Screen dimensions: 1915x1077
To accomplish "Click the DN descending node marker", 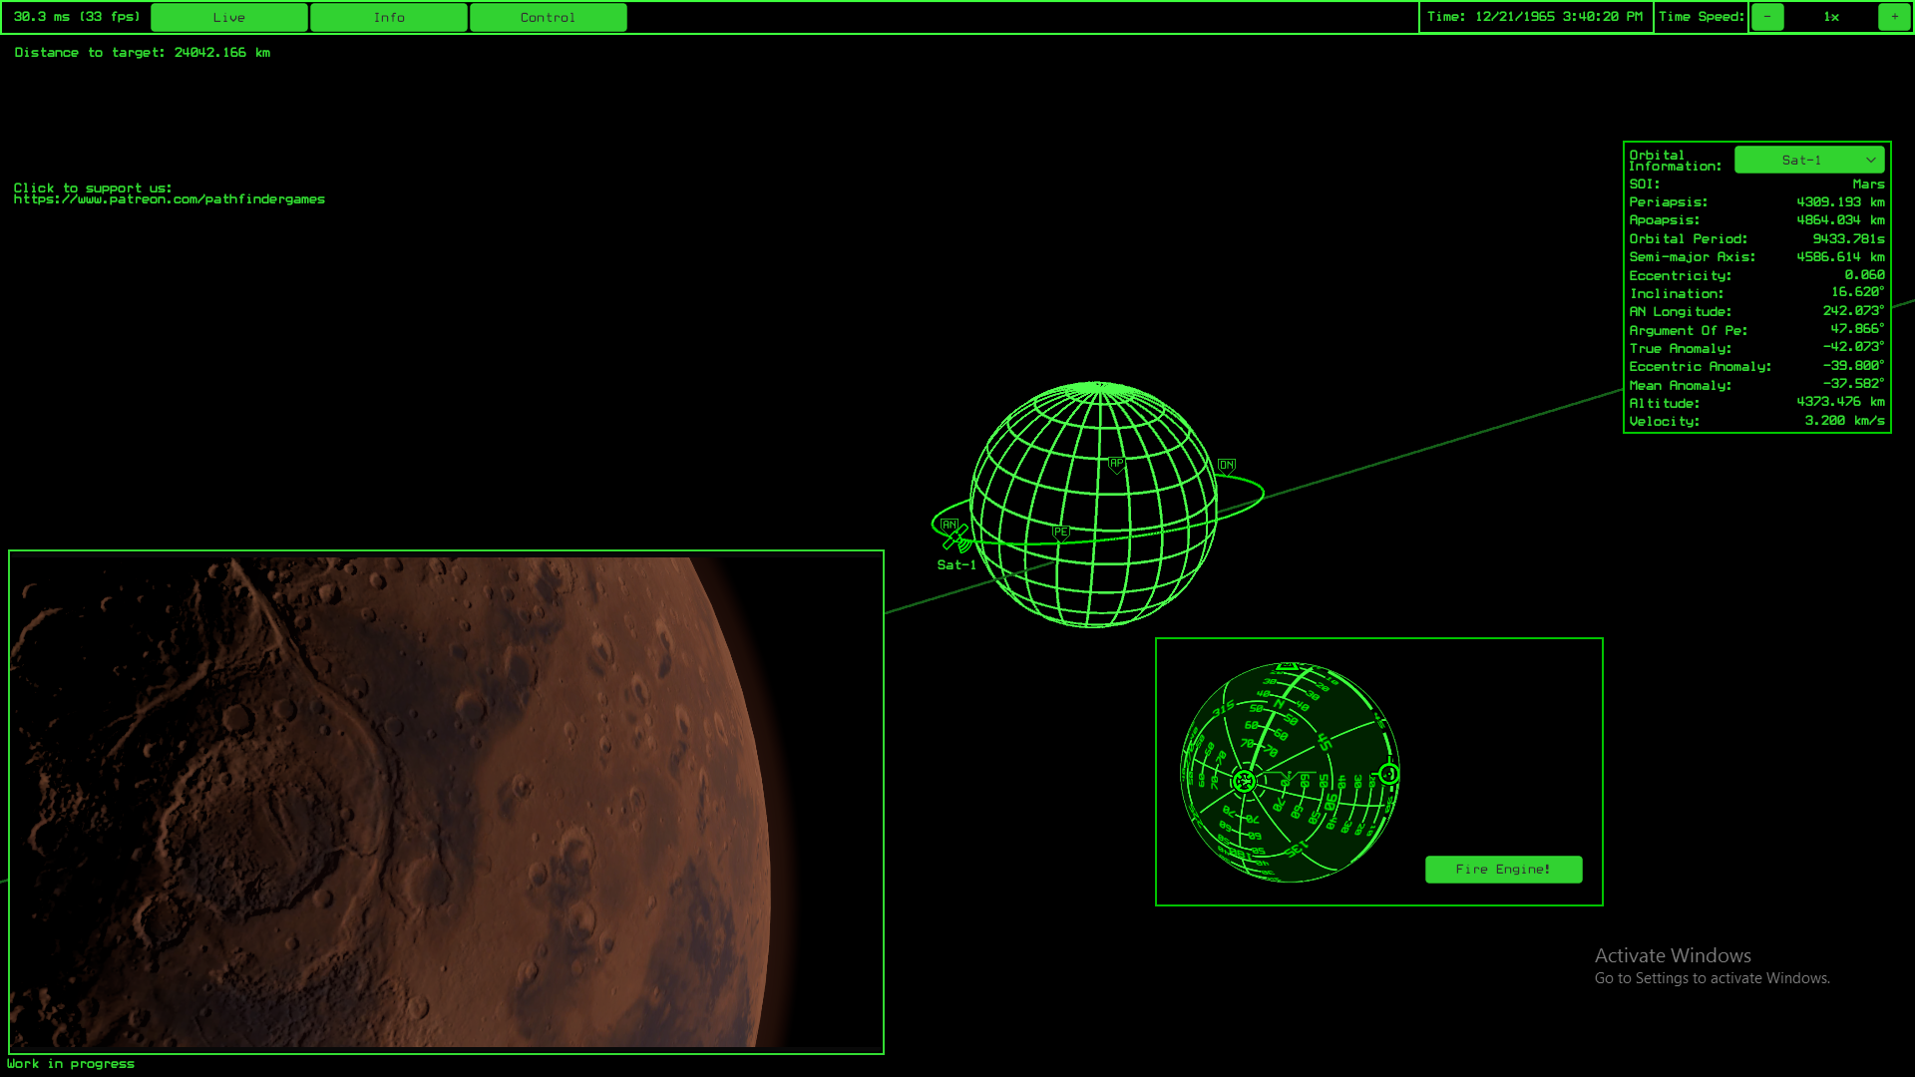I will (1227, 466).
